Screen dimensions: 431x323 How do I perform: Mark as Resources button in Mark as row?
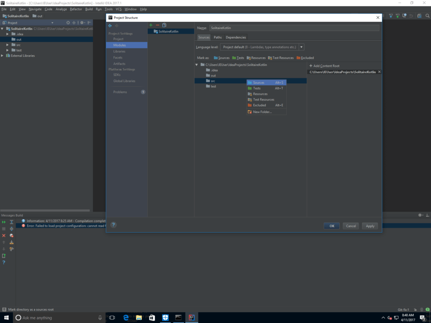click(x=256, y=58)
